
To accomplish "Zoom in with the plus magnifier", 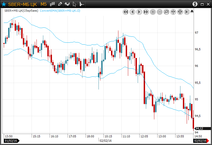I will coord(153,12).
